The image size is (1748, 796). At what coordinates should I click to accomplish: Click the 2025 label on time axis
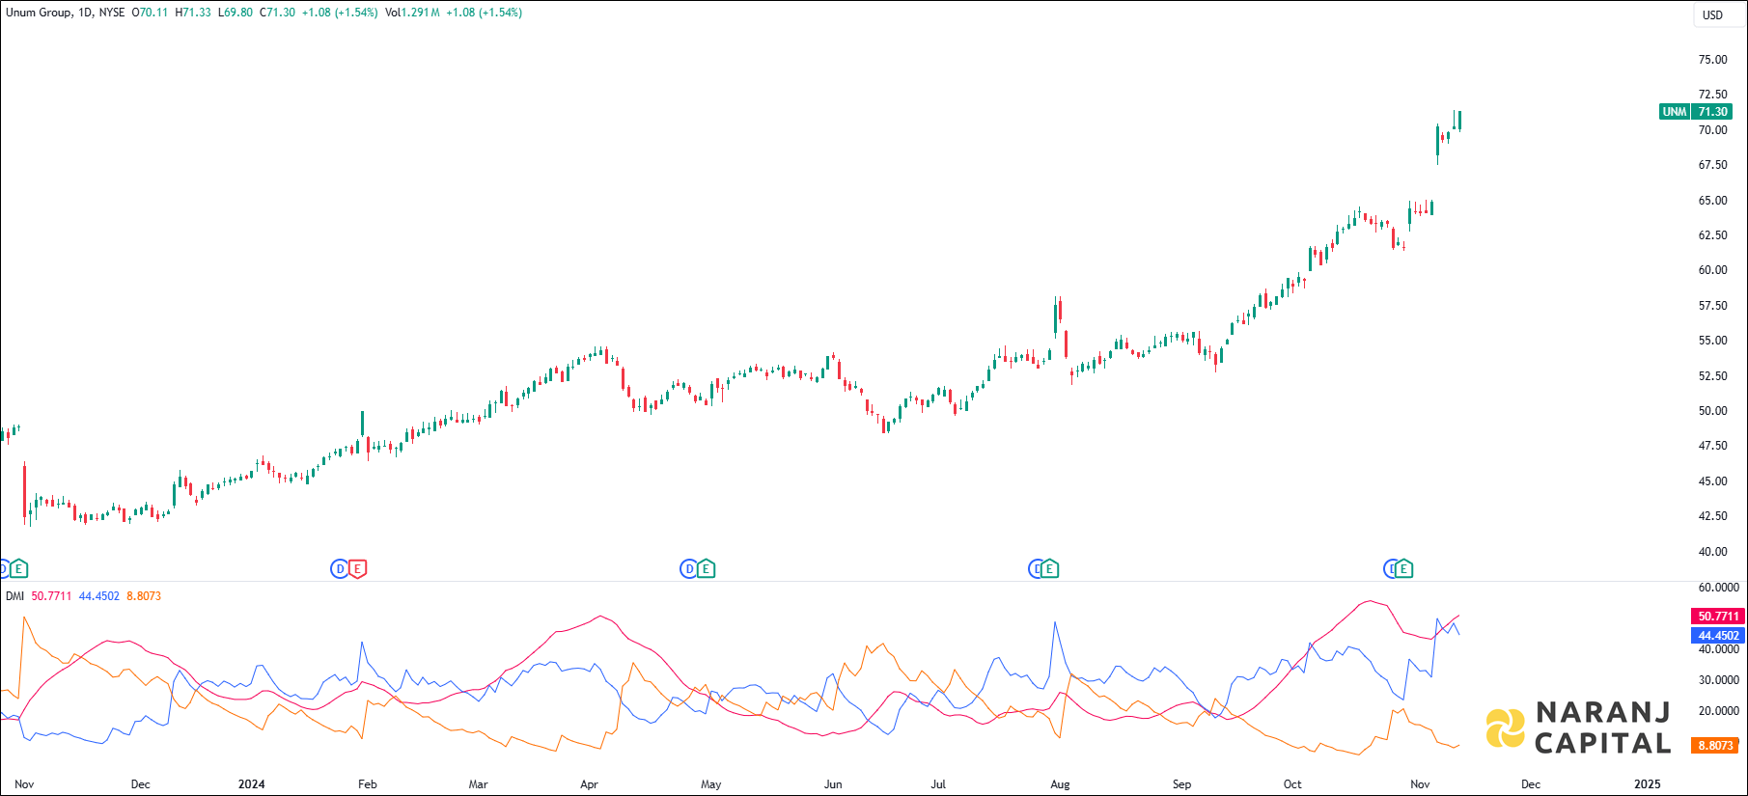(x=1647, y=784)
